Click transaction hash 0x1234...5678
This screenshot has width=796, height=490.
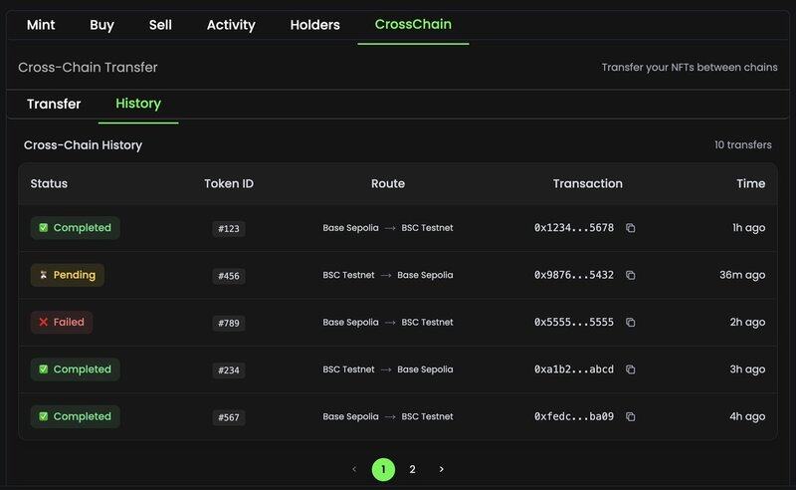(x=574, y=228)
